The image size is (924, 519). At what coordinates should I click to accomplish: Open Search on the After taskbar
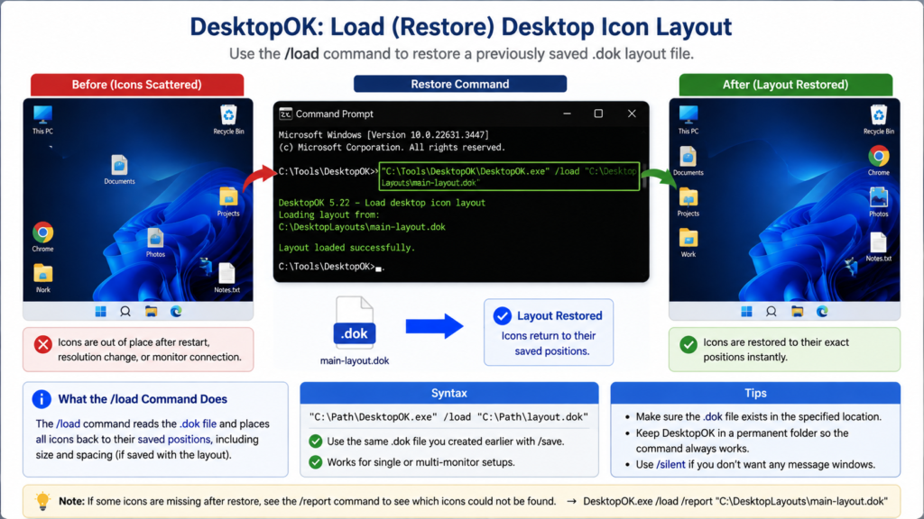click(772, 311)
